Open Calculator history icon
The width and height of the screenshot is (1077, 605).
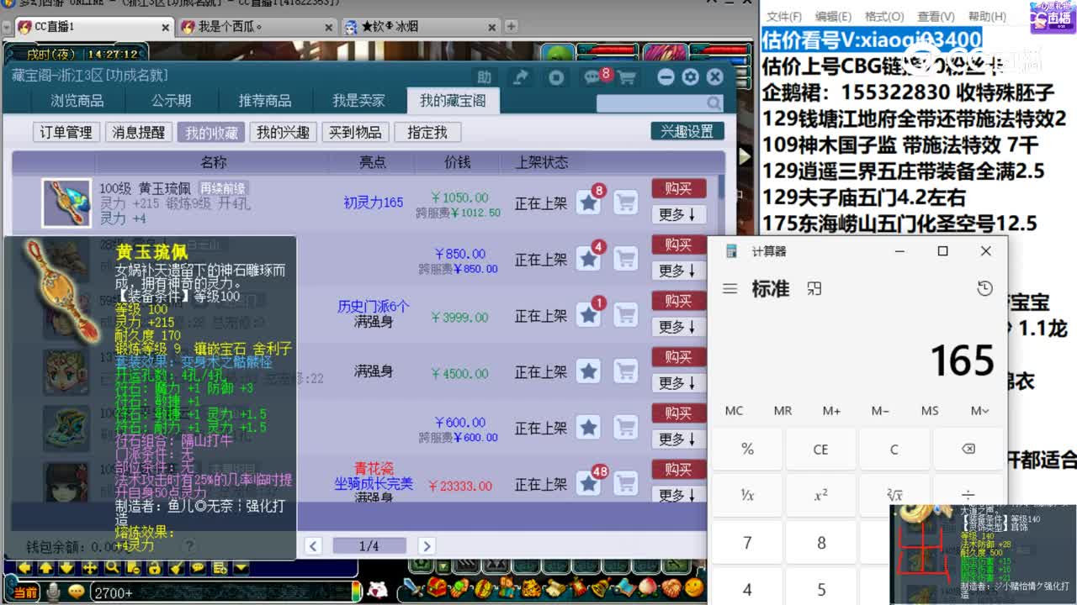tap(984, 288)
